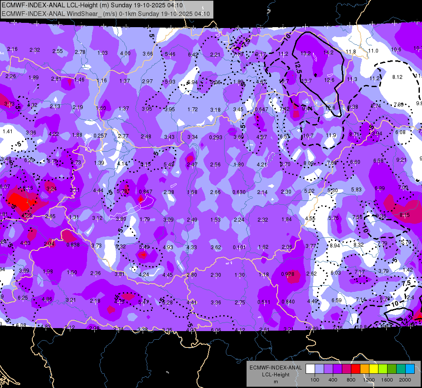Select the 0.101 grid value

point(239,247)
